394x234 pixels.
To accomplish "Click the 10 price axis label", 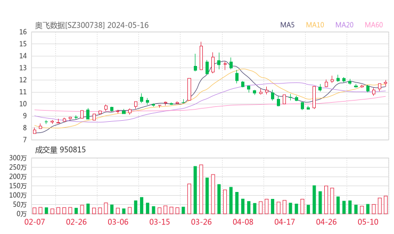I will click(x=23, y=104).
